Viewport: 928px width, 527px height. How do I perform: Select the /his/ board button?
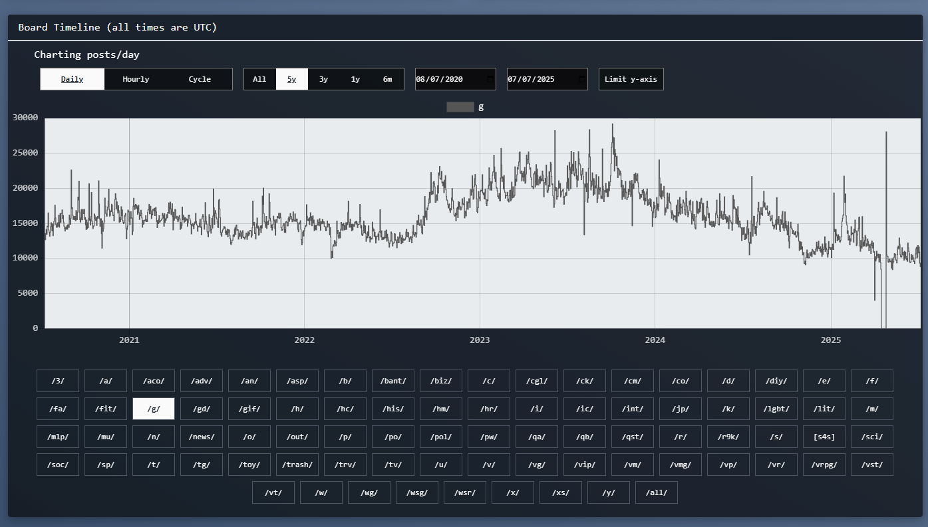pyautogui.click(x=393, y=409)
